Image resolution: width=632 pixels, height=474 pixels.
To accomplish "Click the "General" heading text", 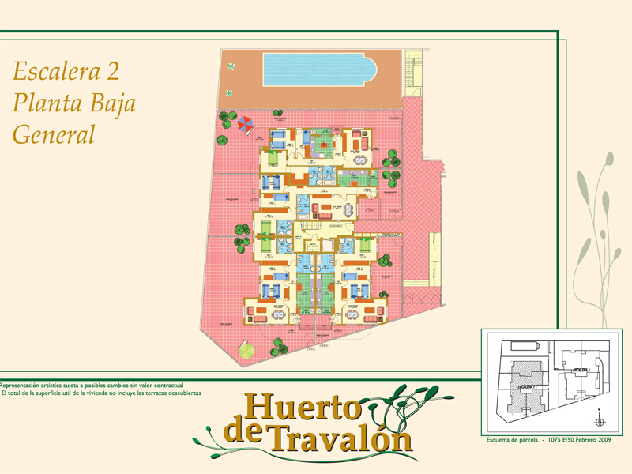I will [x=54, y=134].
